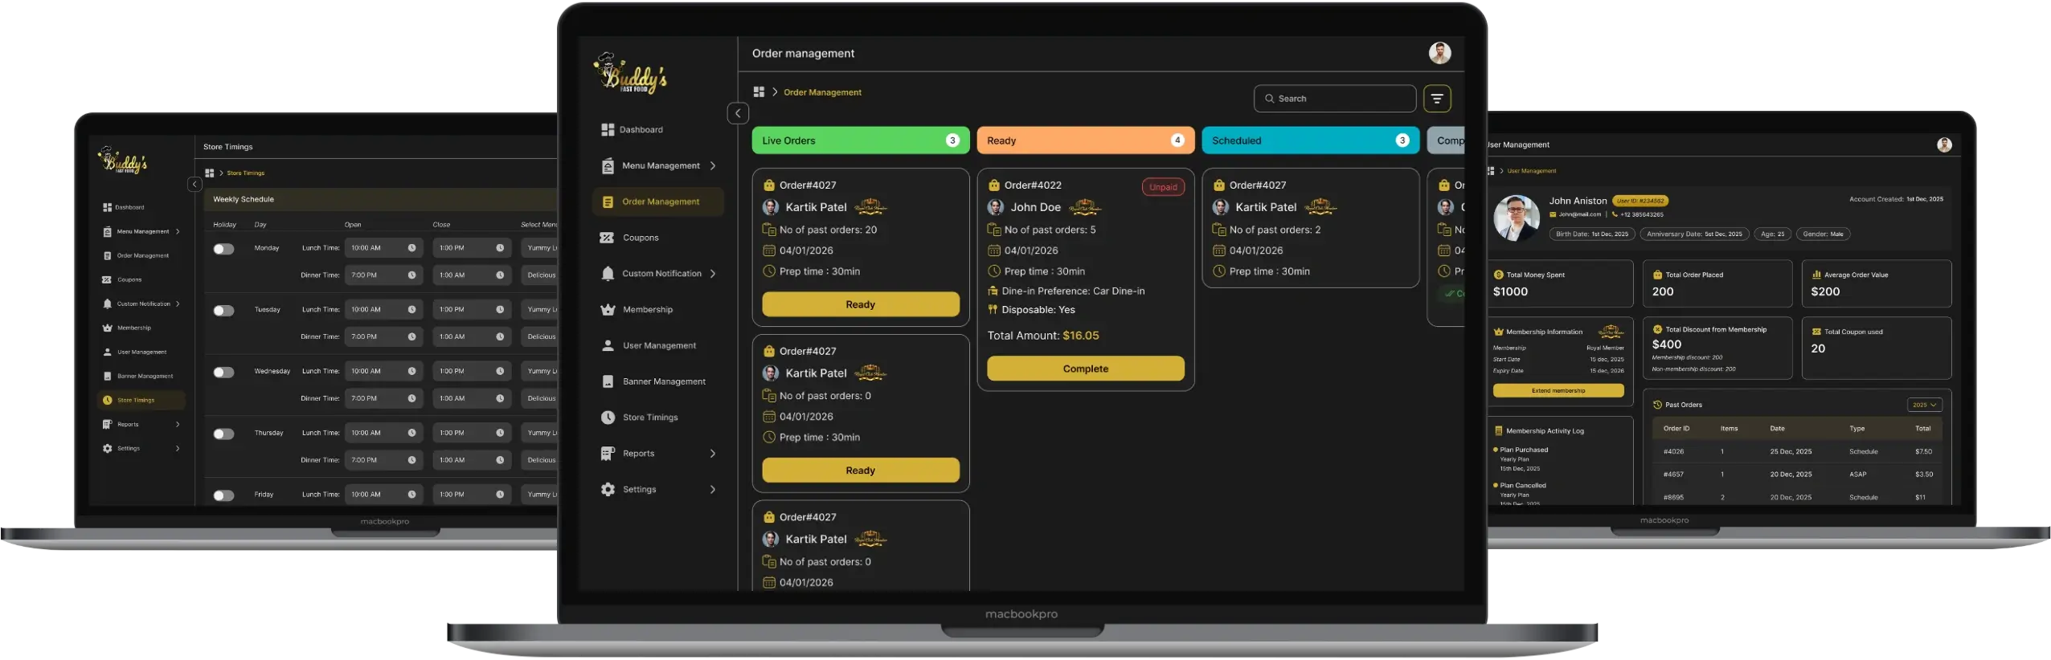Click profile avatar in Order management header
The image size is (2051, 660).
(x=1439, y=53)
